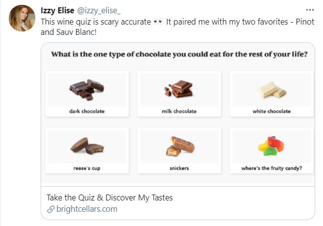The image size is (323, 226).
Task: Choose the 'snickers' label
Action: click(x=179, y=169)
